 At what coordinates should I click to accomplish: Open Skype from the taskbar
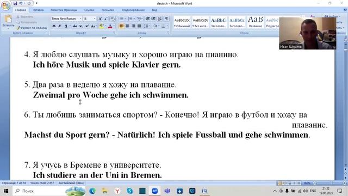coord(130,191)
